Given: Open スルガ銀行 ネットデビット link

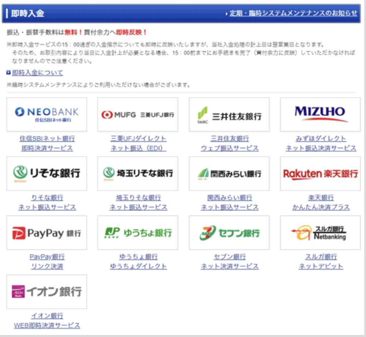Looking at the screenshot, I should pos(321,261).
